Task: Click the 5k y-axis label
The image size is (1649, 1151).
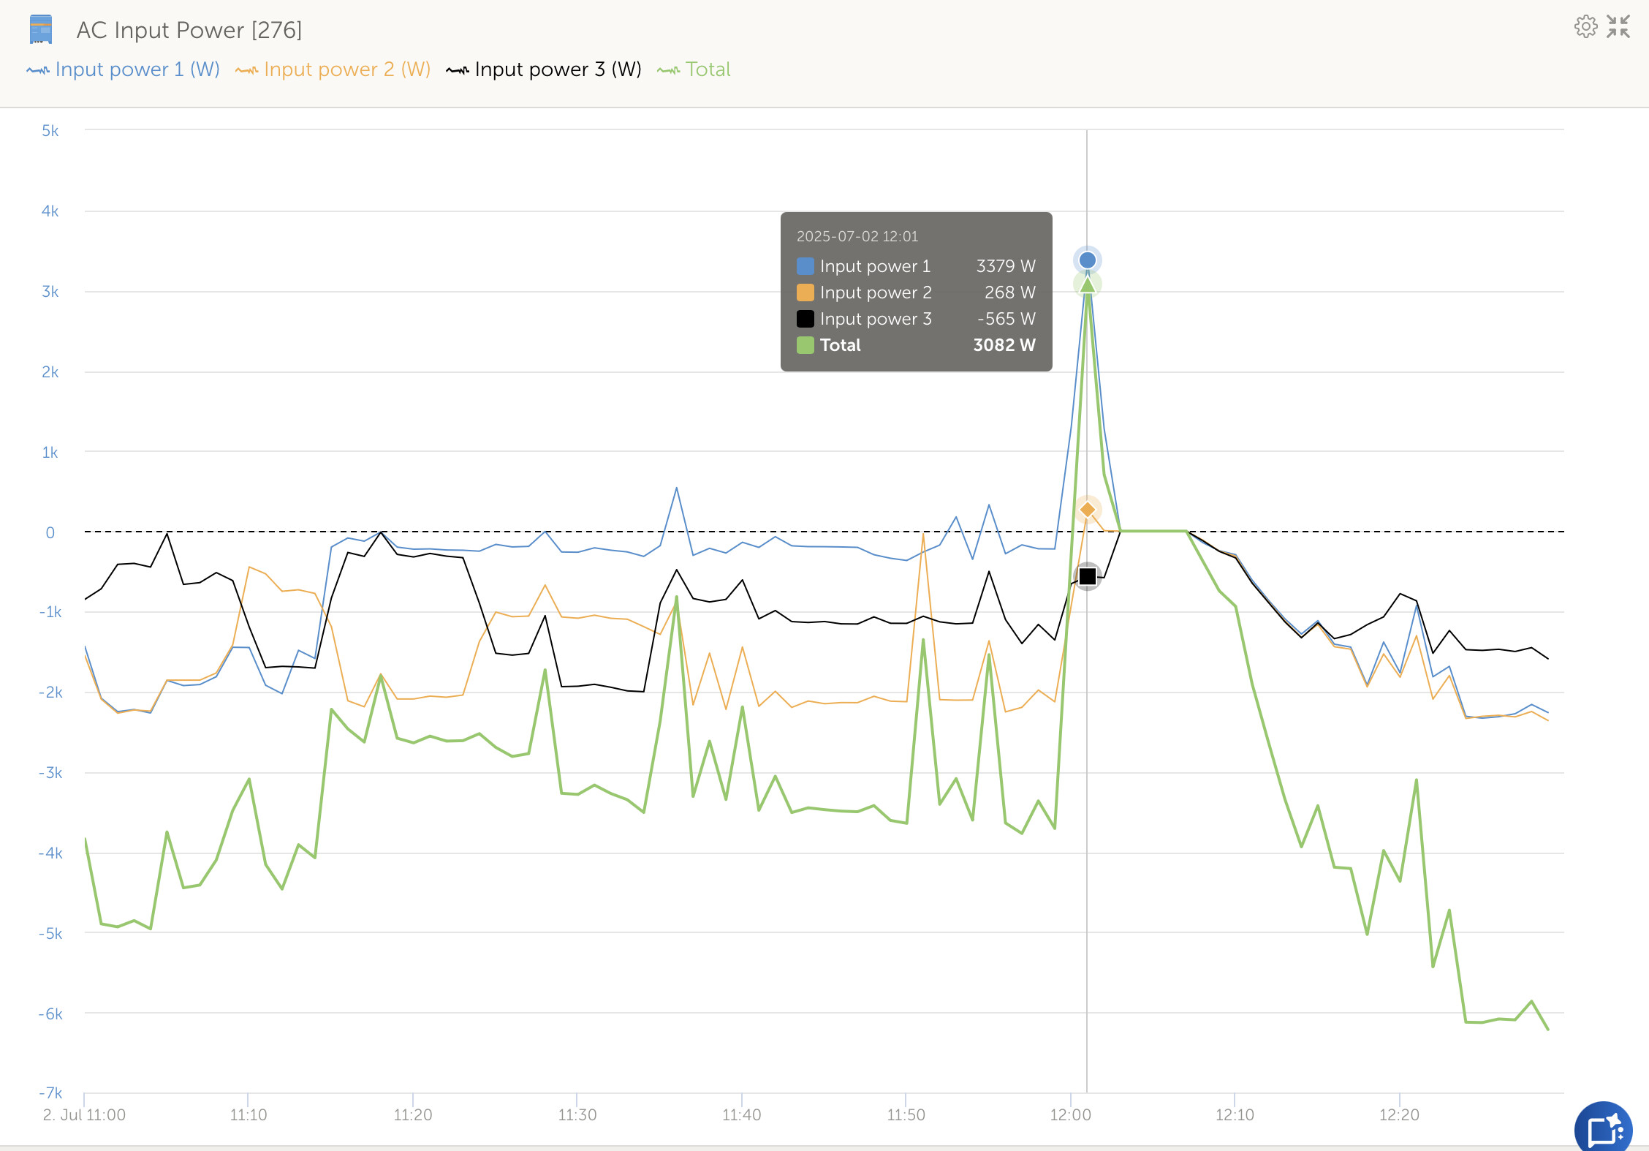Action: tap(50, 131)
